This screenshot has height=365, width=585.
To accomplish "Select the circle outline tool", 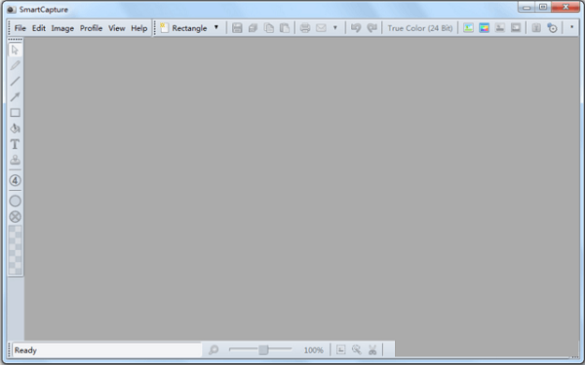I will pyautogui.click(x=15, y=201).
